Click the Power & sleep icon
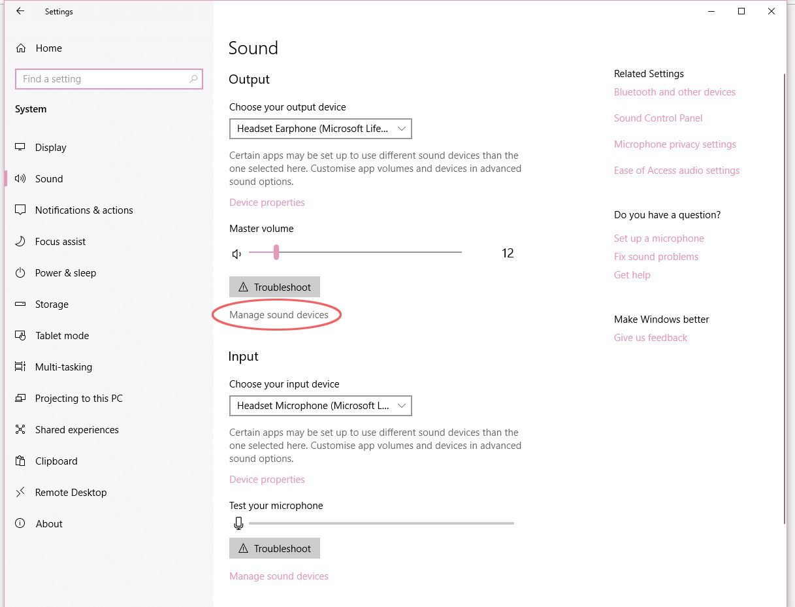 click(21, 273)
